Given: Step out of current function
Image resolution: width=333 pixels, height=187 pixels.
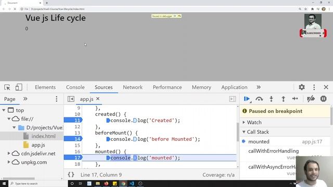Looking at the screenshot, I should tap(283, 99).
